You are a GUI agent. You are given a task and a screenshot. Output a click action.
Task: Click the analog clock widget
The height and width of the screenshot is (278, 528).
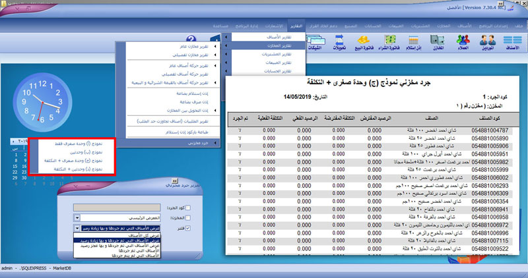42,102
